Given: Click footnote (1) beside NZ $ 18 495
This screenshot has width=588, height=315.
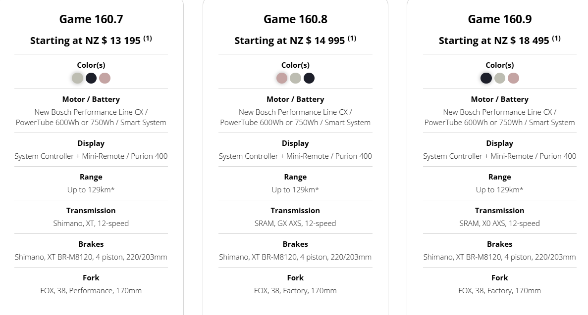Looking at the screenshot, I should pyautogui.click(x=556, y=38).
